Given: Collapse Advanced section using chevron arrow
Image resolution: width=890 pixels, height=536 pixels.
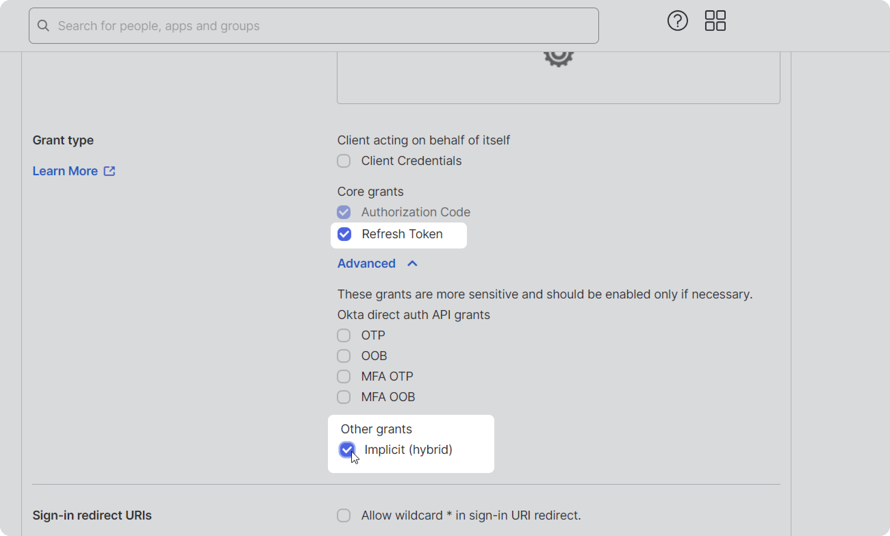Looking at the screenshot, I should [x=412, y=264].
